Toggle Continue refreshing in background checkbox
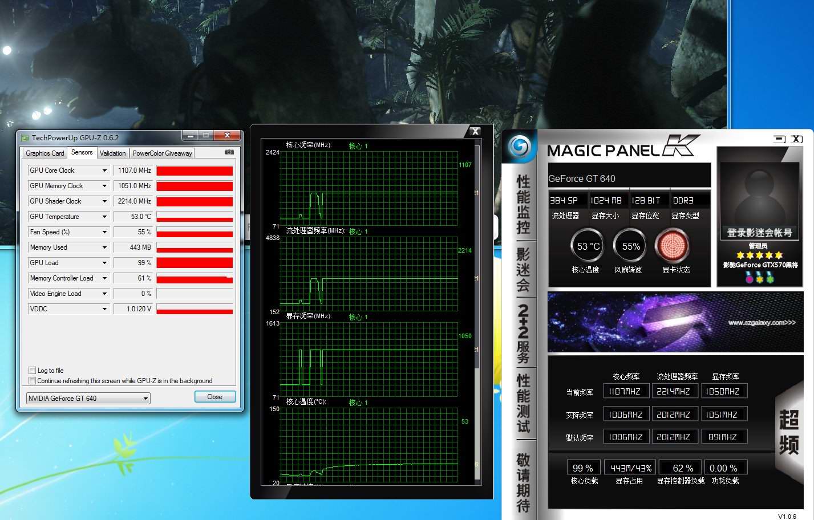The image size is (814, 520). click(33, 381)
